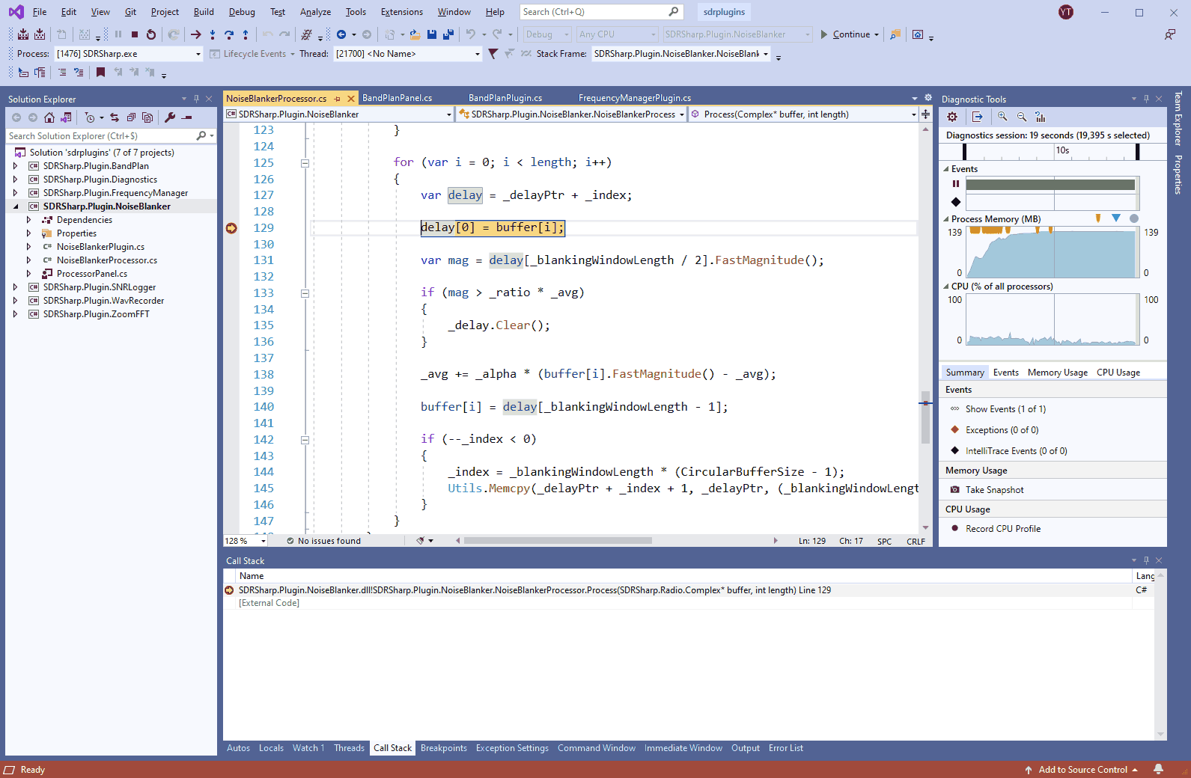Open the Extensions menu
This screenshot has width=1191, height=778.
pos(402,12)
